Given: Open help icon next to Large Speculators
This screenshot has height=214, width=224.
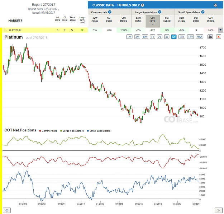Looking at the screenshot, I should tap(160, 12).
